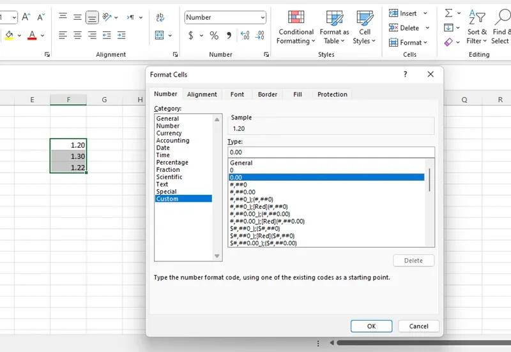
Task: Toggle bottom vertical alignment
Action: 92,18
